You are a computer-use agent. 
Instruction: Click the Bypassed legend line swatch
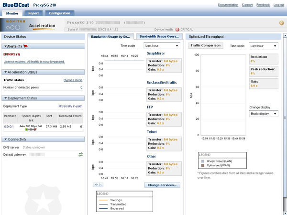pyautogui.click(x=103, y=209)
